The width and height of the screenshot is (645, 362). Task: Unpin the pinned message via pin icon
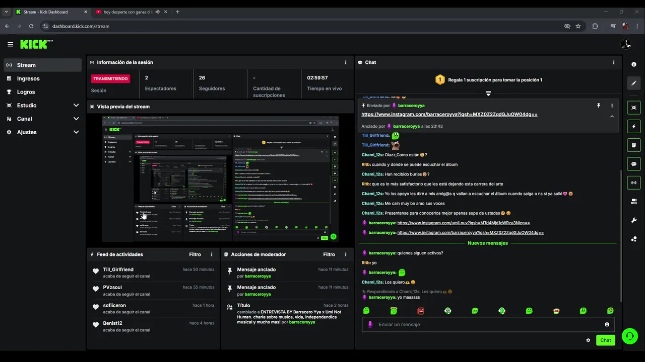point(599,106)
